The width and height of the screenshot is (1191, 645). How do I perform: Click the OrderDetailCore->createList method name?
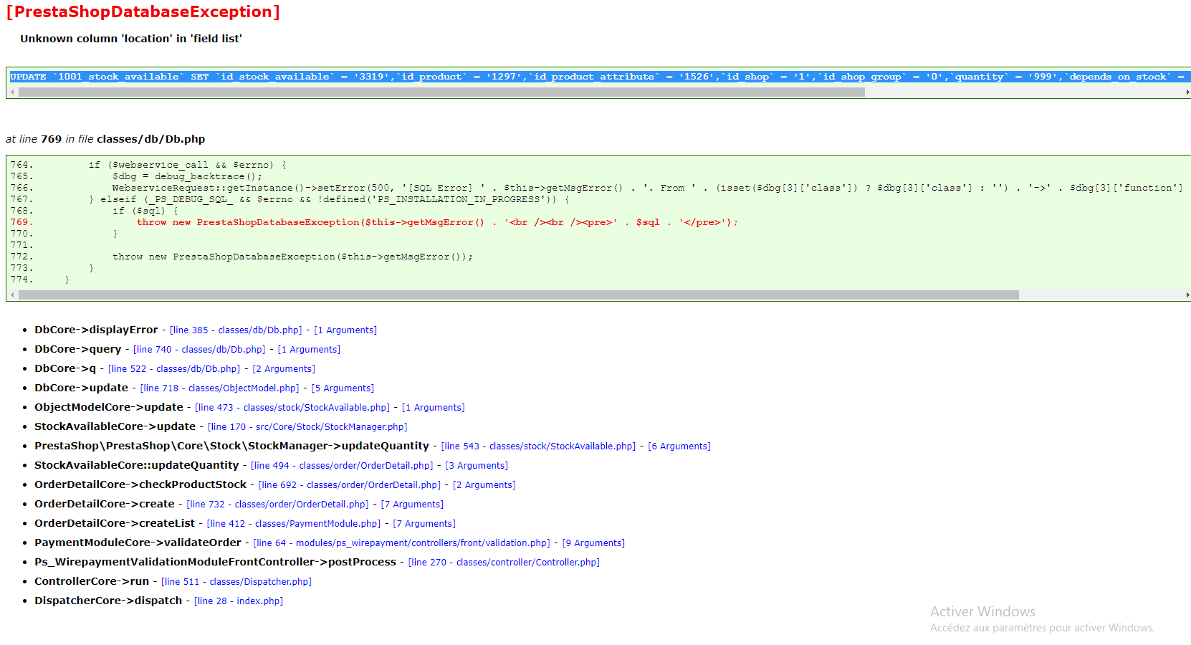coord(115,523)
